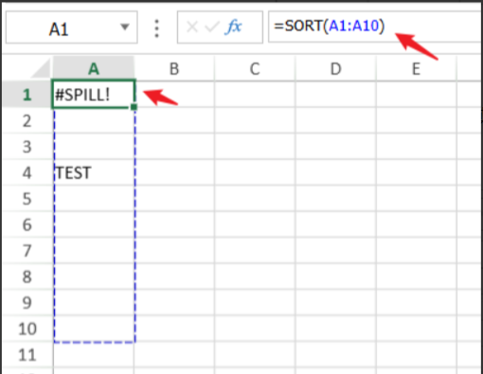
Task: Select column A header
Action: coord(94,68)
